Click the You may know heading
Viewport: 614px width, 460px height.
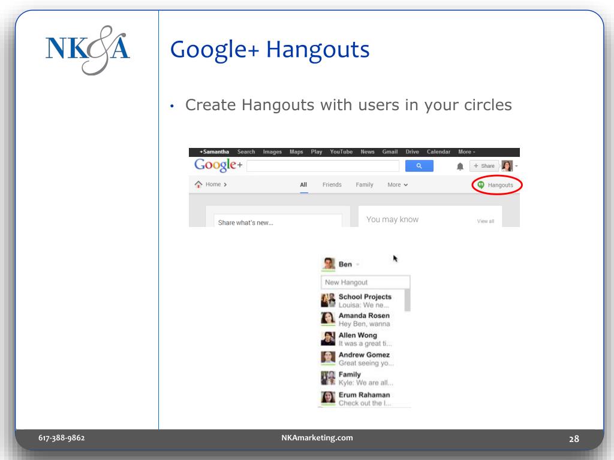[392, 219]
